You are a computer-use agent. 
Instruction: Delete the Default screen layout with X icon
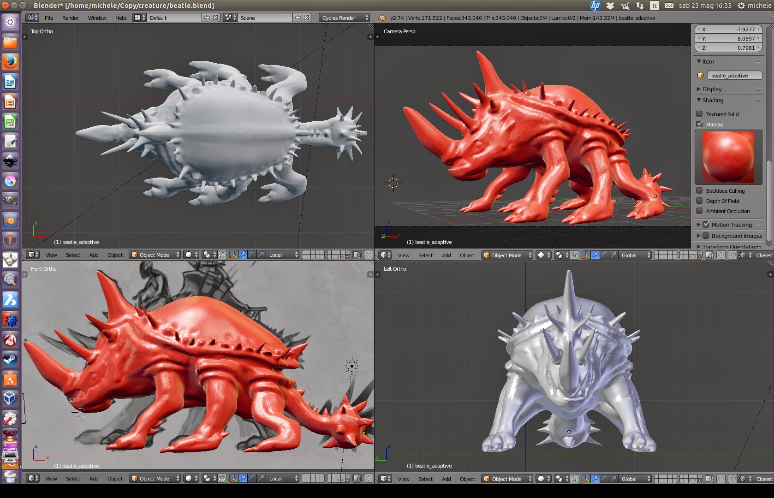[215, 18]
